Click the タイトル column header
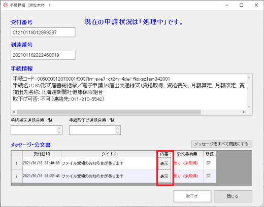Image resolution: width=264 pixels, height=207 pixels. pos(110,154)
